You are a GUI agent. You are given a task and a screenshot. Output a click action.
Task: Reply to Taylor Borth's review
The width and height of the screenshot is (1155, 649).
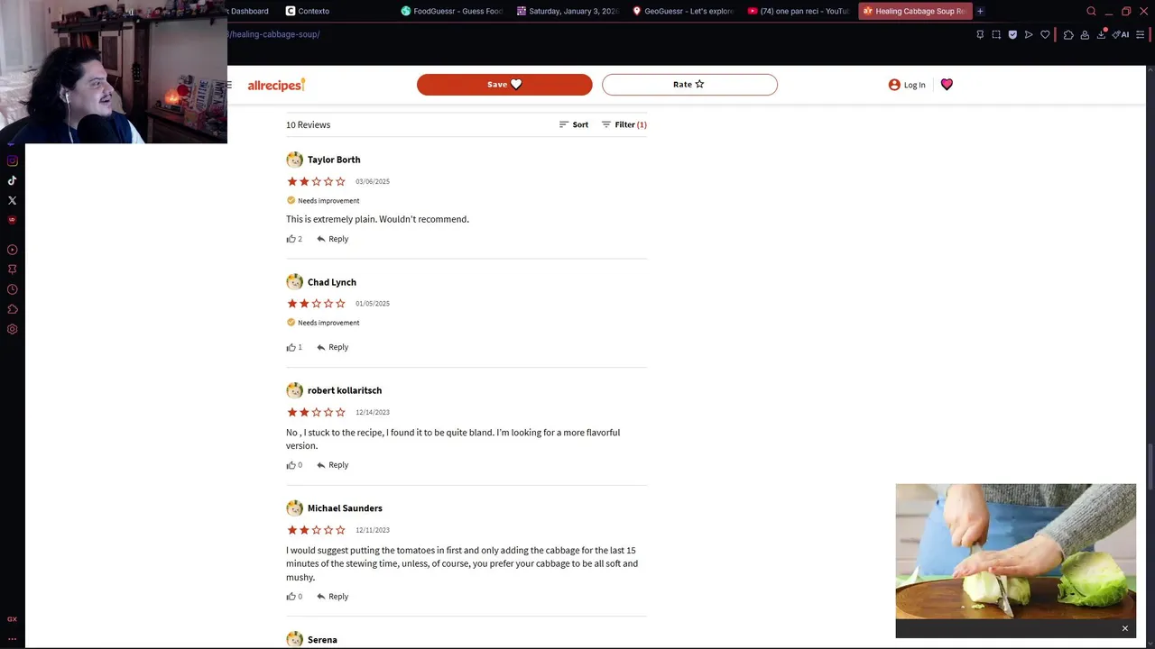332,239
